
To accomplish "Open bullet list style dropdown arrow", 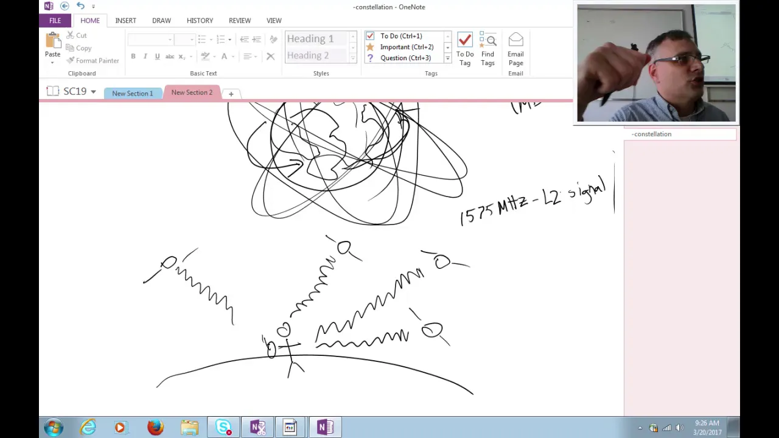I will point(210,40).
